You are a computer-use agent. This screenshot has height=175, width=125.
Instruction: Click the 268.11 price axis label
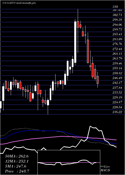pyautogui.click(x=117, y=53)
